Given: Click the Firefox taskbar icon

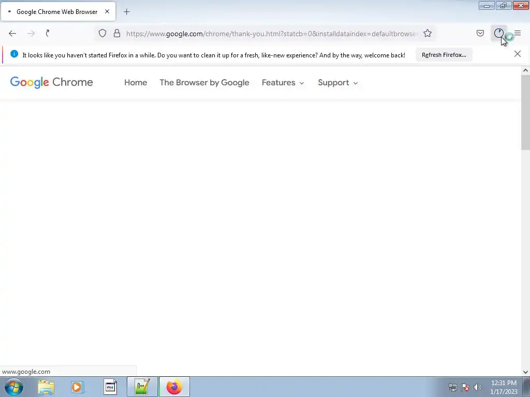Looking at the screenshot, I should tap(174, 387).
